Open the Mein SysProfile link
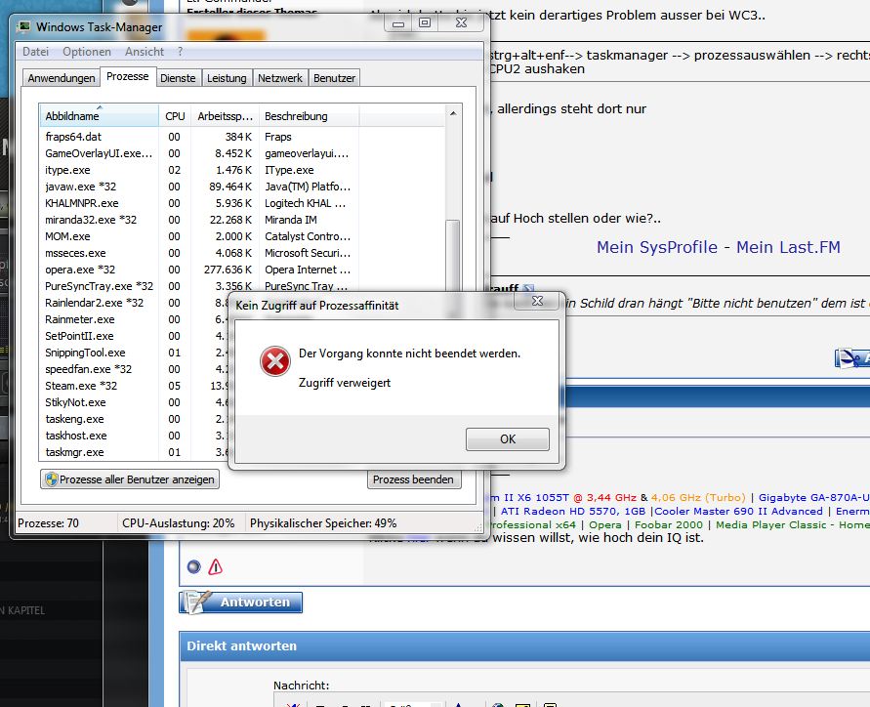Viewport: 870px width, 707px height. [657, 247]
